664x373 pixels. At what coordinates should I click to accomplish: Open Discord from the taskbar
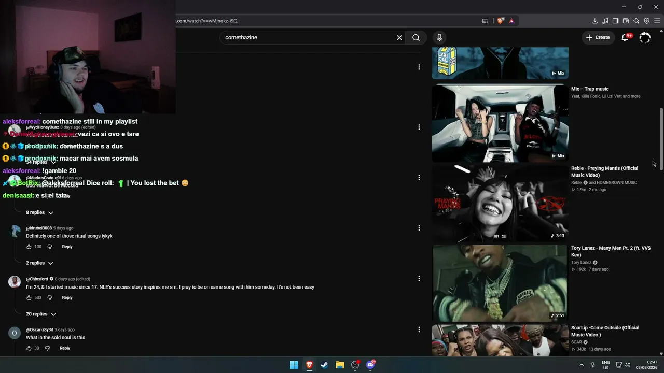370,365
